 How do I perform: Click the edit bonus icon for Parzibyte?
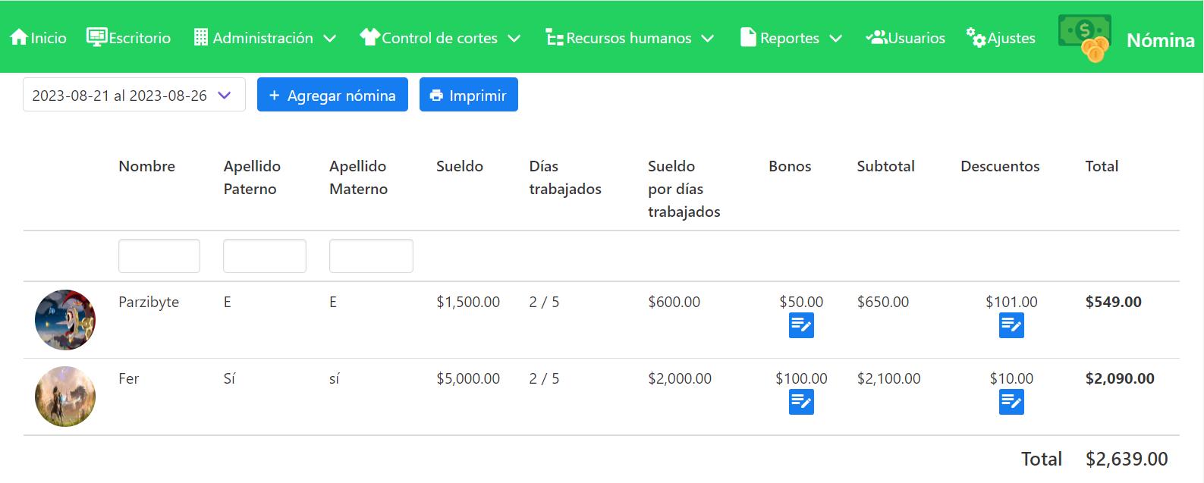pyautogui.click(x=801, y=325)
